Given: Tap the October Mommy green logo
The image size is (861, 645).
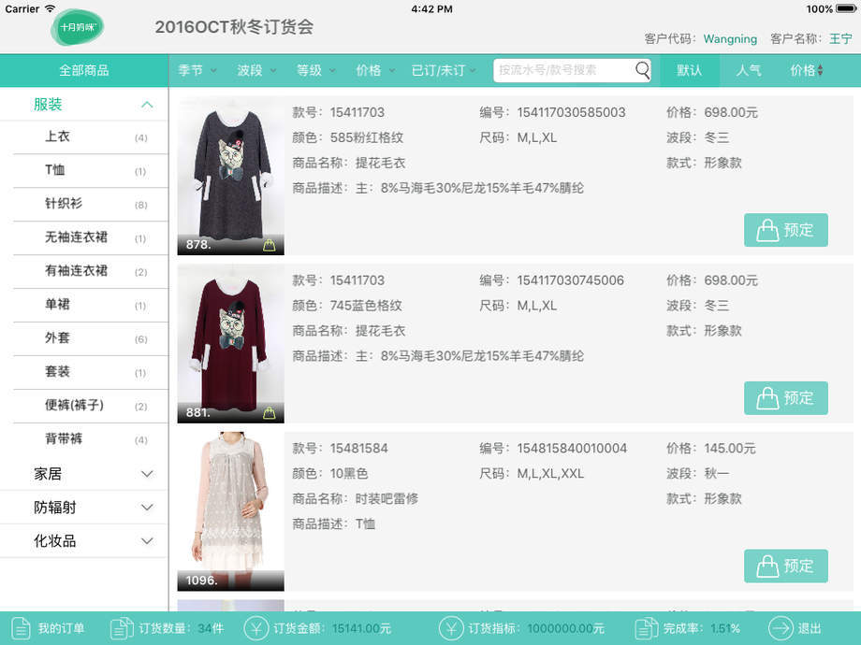Looking at the screenshot, I should pos(78,27).
